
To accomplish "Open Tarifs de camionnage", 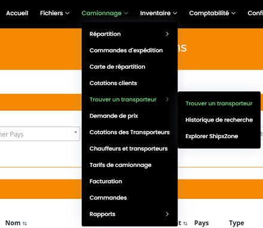I will [121, 165].
